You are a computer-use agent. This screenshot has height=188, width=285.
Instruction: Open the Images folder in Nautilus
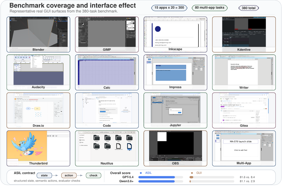107,138
